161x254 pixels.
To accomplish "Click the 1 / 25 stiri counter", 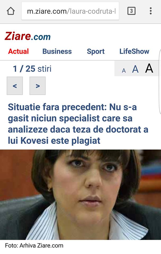I will tap(32, 69).
